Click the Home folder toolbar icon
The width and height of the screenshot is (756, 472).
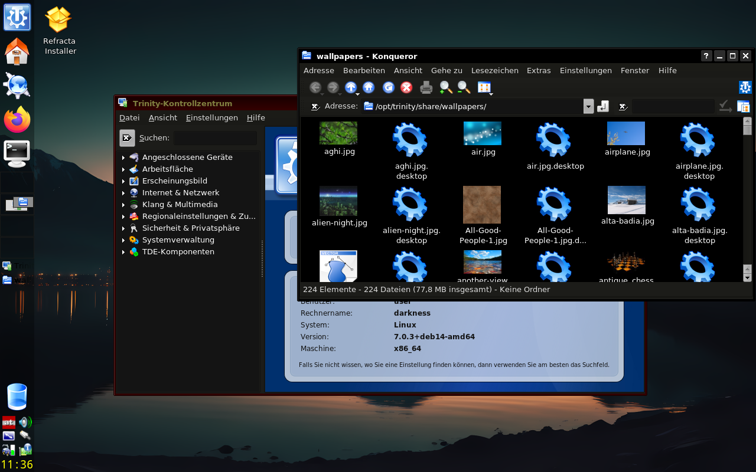(369, 87)
